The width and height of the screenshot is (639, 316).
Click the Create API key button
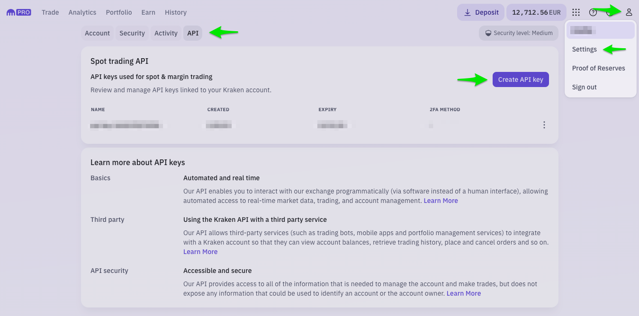click(521, 79)
